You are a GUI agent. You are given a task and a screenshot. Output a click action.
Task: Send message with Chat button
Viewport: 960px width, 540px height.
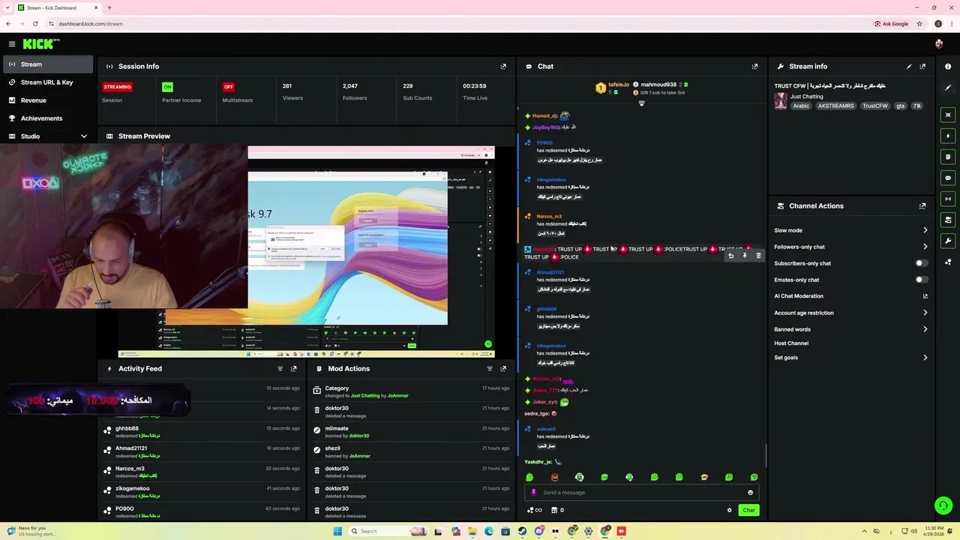748,510
